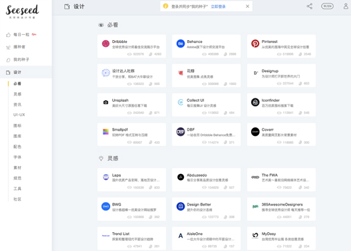The image size is (351, 251).
Task: Click the MyDesy logo icon
Action: pyautogui.click(x=255, y=235)
